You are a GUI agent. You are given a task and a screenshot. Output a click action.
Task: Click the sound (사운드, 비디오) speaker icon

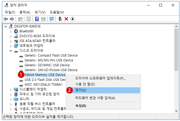pyautogui.click(x=16, y=109)
